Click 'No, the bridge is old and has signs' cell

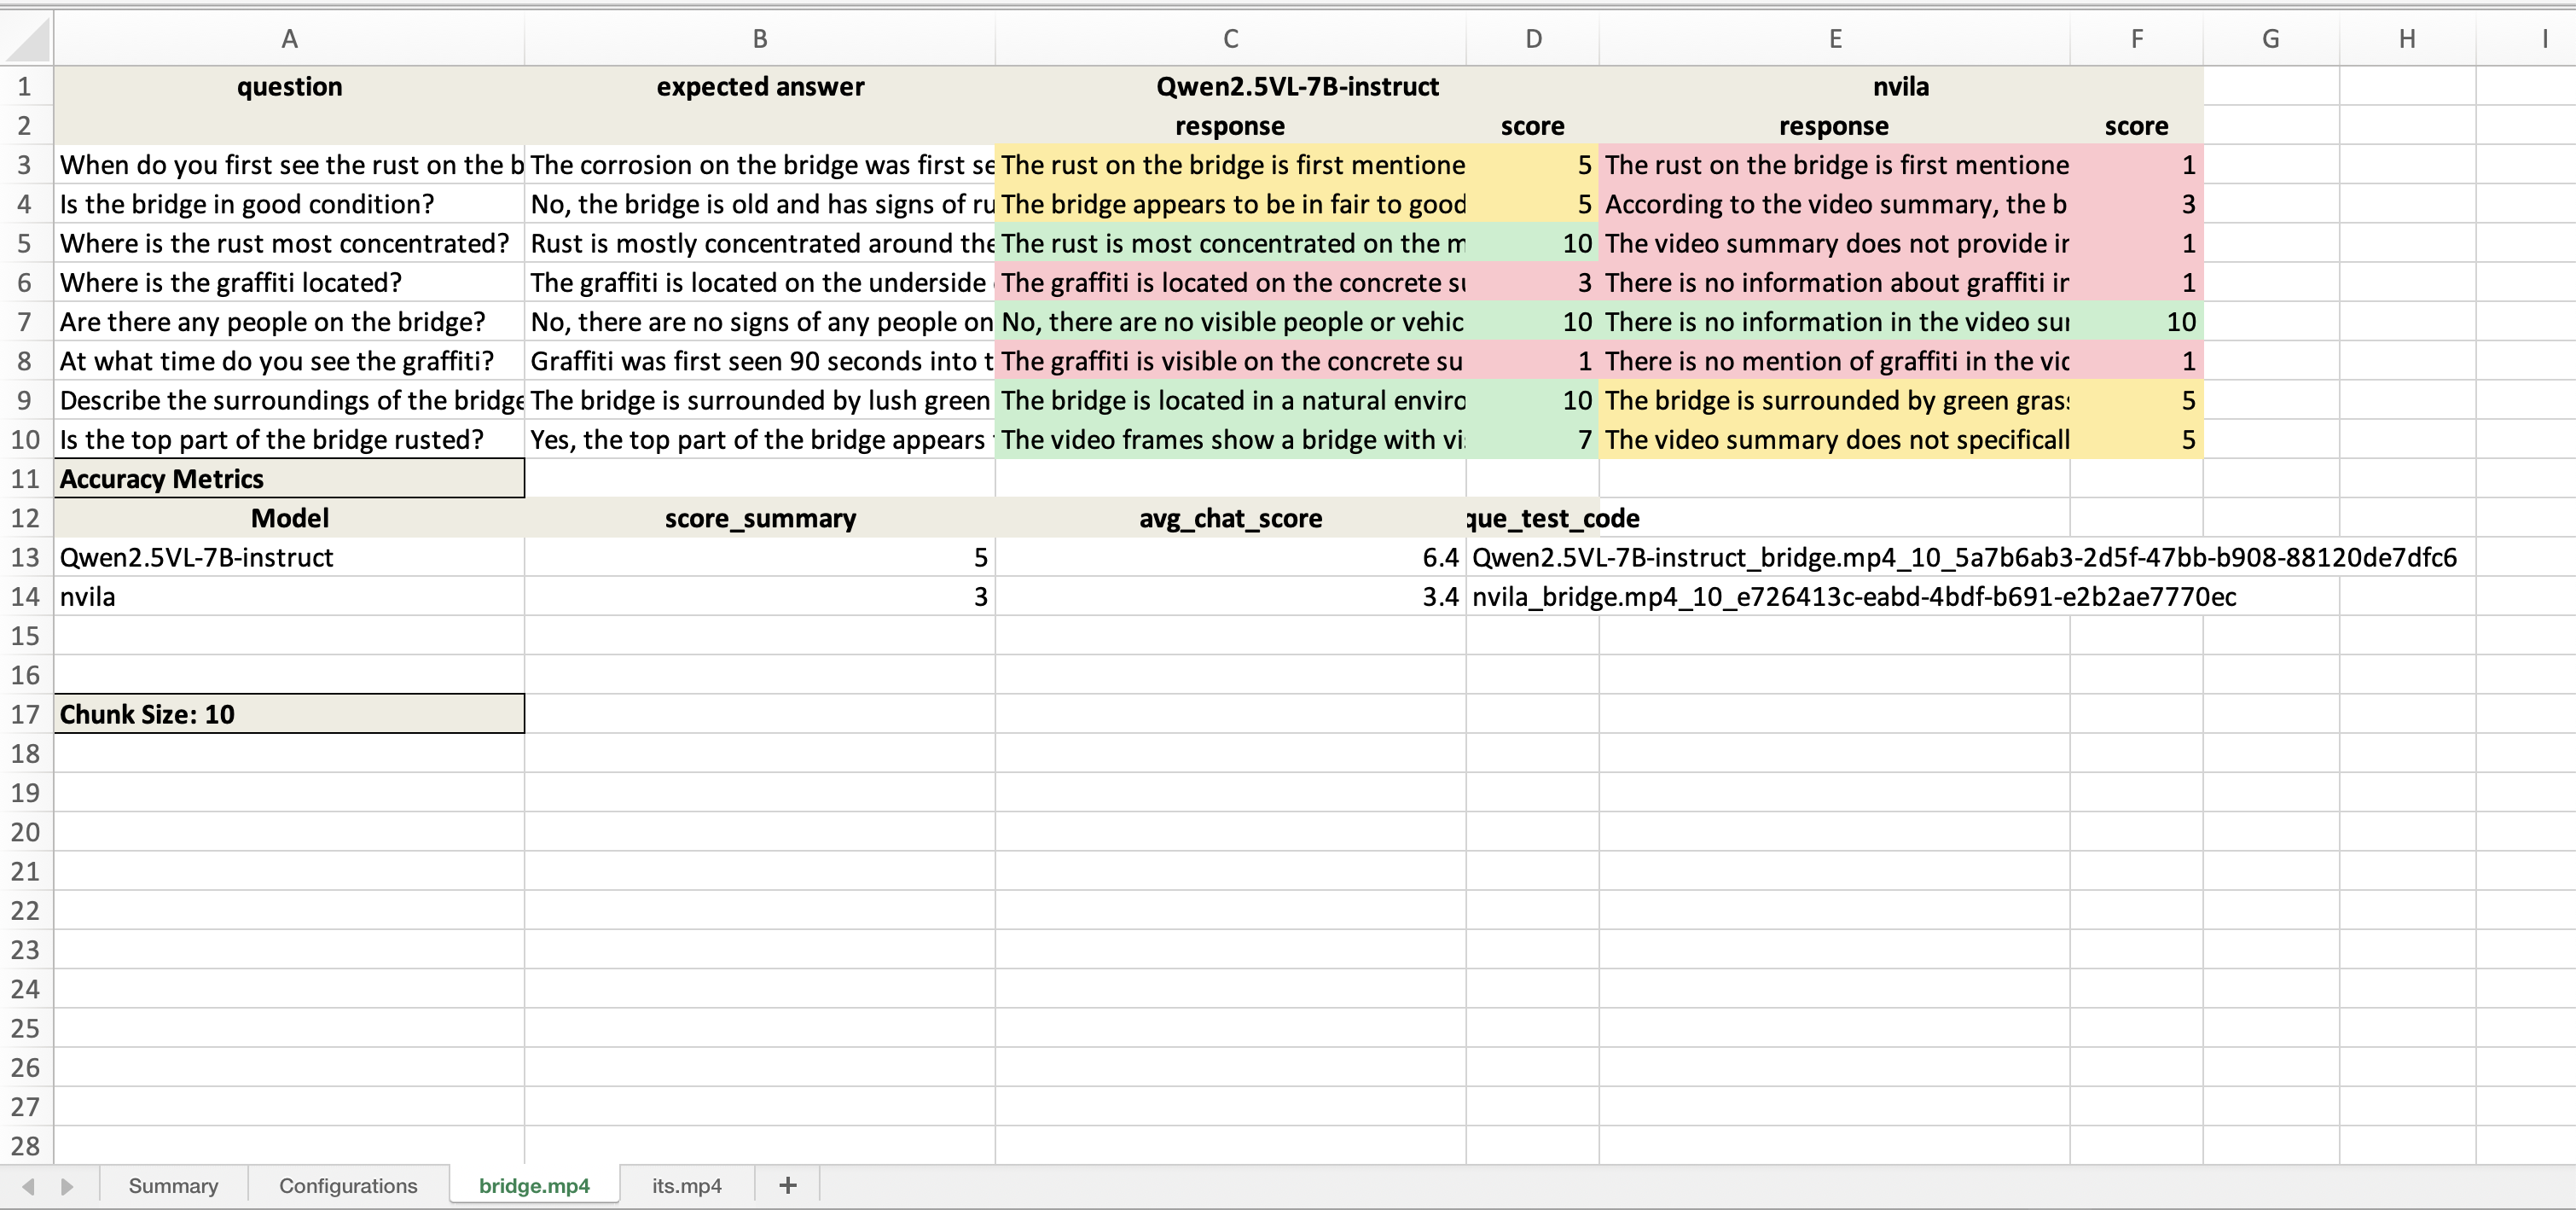click(x=760, y=204)
